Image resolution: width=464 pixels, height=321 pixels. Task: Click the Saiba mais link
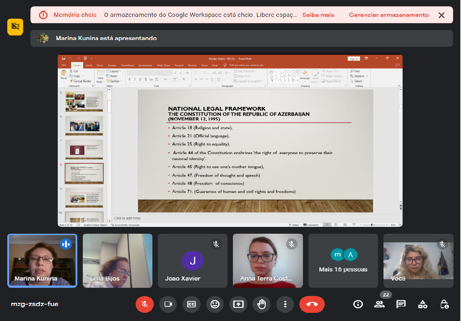click(318, 15)
